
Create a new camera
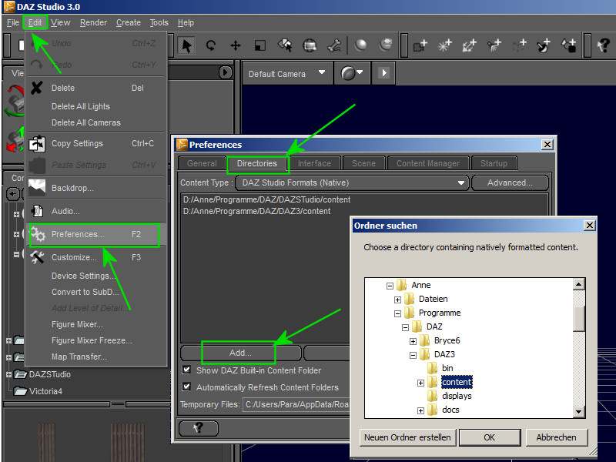(420, 45)
